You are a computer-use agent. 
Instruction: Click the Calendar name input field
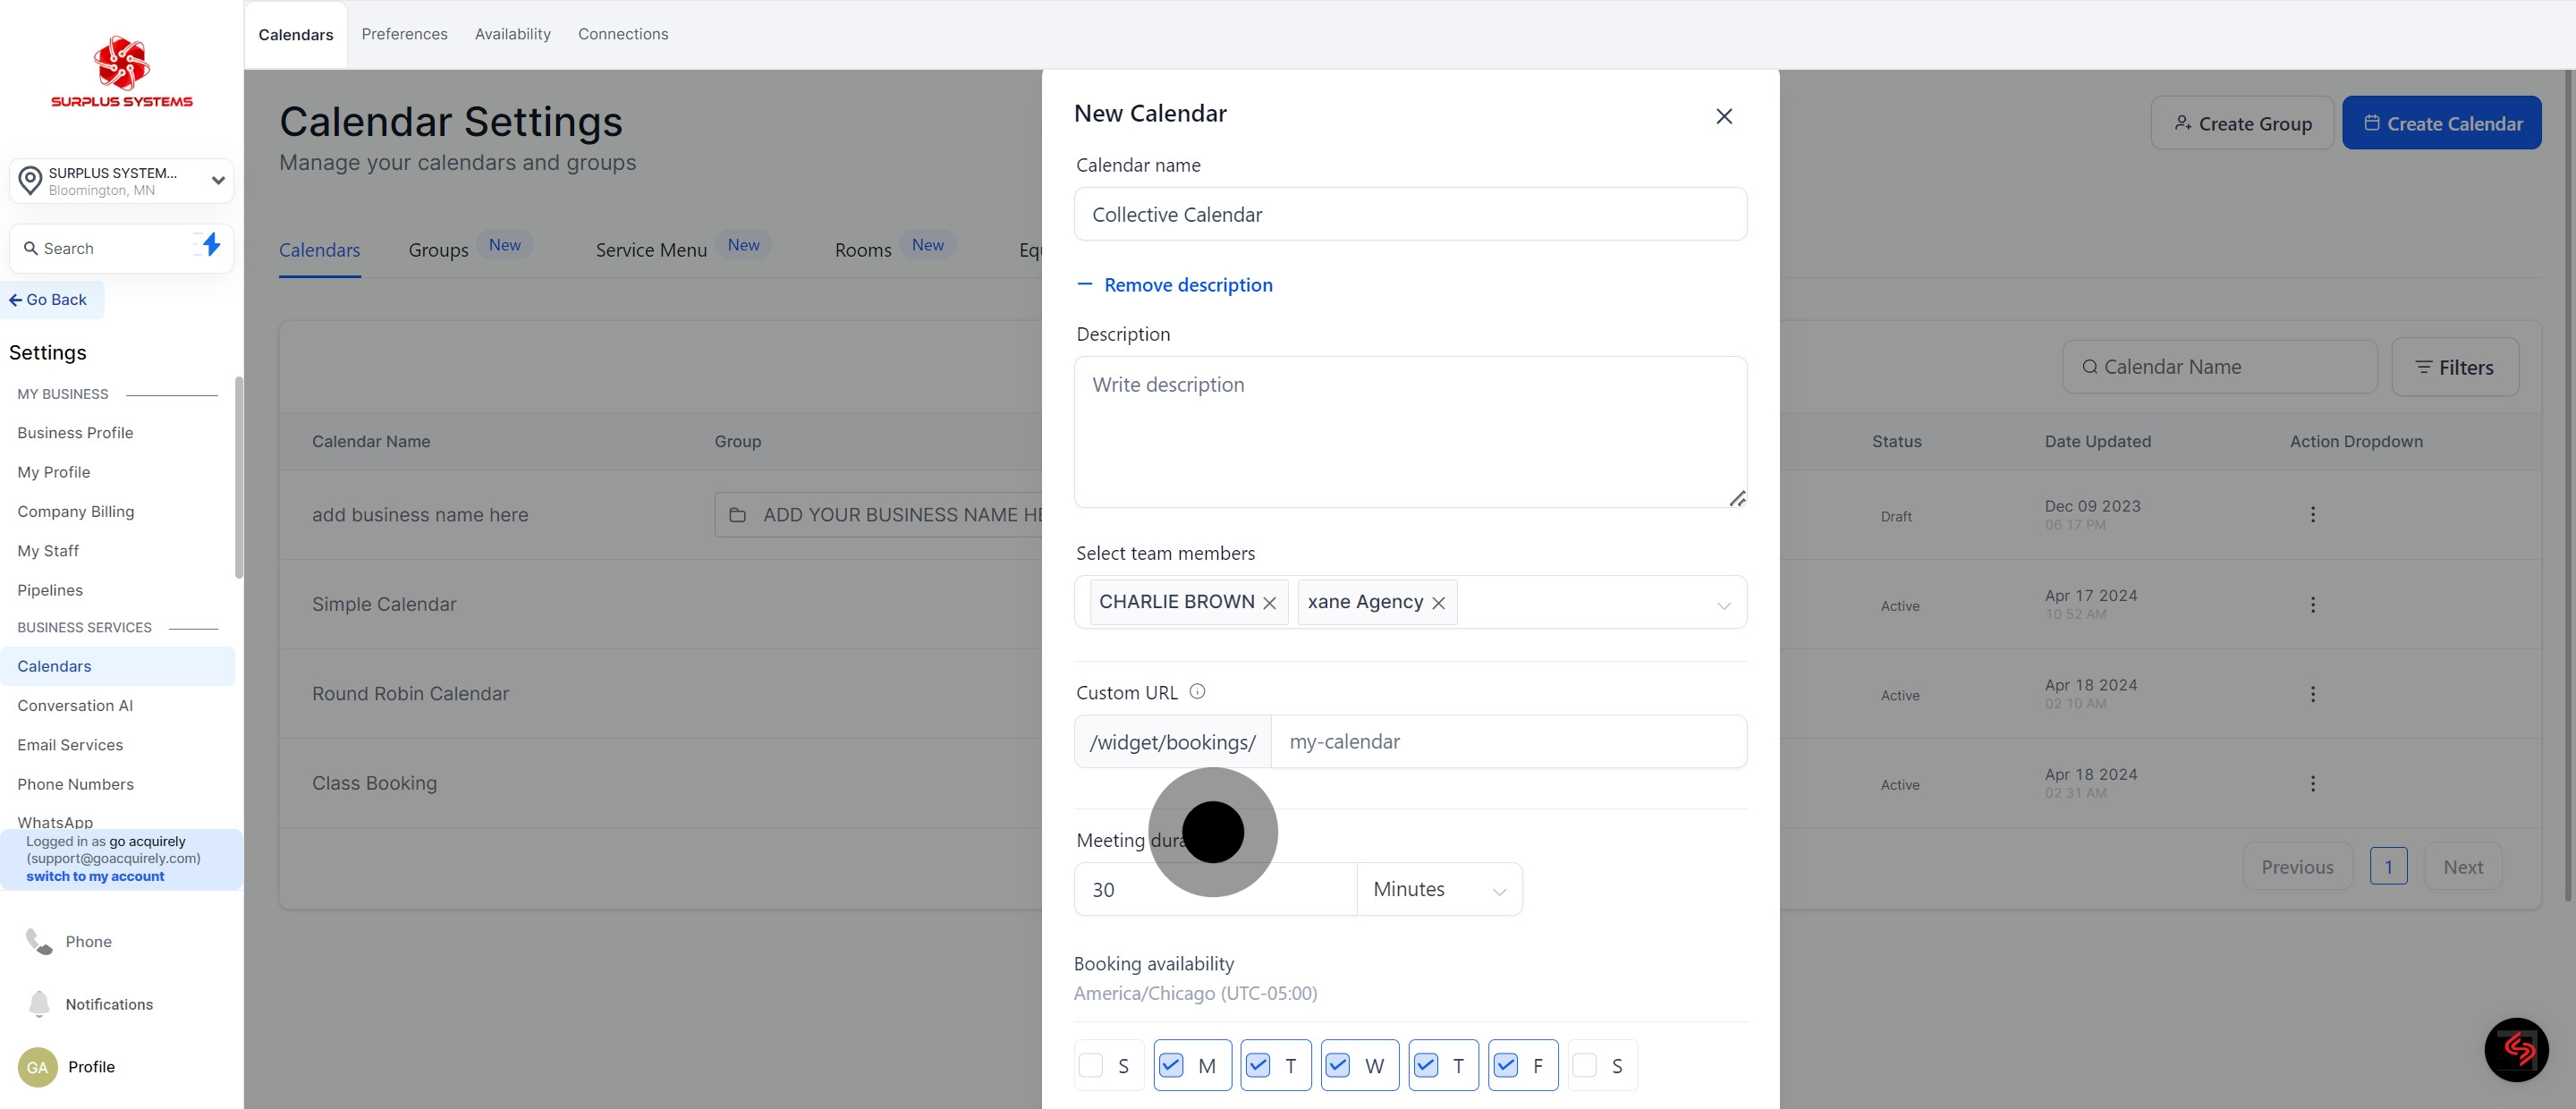pyautogui.click(x=1409, y=215)
